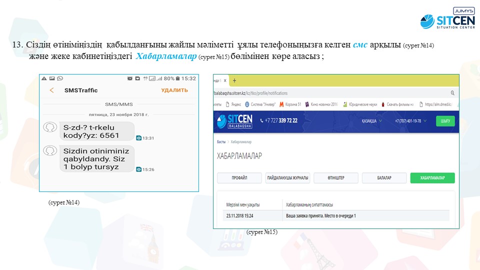
Task: Expand the ҚАЗАҚША language dropdown
Action: tap(372, 121)
